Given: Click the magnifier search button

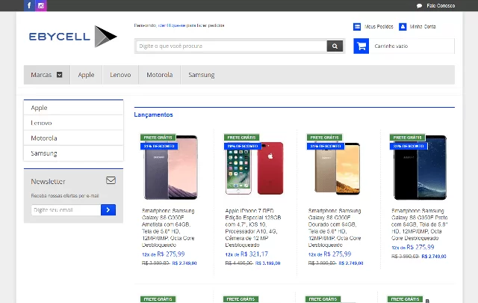Looking at the screenshot, I should point(335,46).
